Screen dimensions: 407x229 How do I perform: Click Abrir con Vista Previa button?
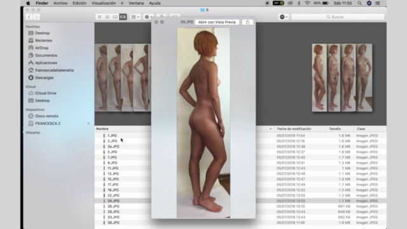[217, 22]
